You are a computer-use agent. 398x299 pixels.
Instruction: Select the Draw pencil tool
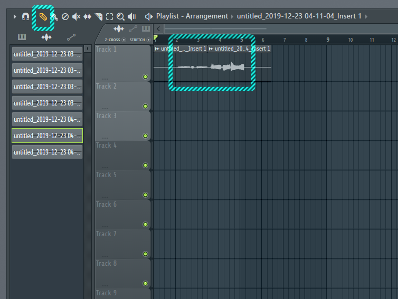(x=43, y=17)
